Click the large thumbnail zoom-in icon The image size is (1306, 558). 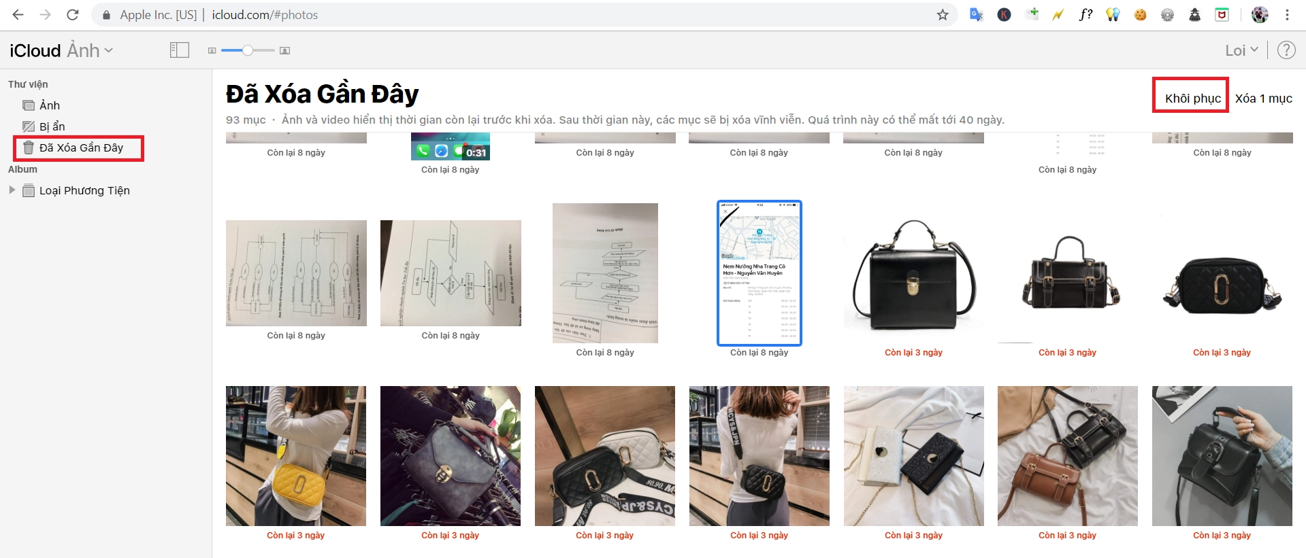tap(285, 50)
